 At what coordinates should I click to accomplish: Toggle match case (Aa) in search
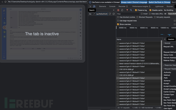pos(90,14)
